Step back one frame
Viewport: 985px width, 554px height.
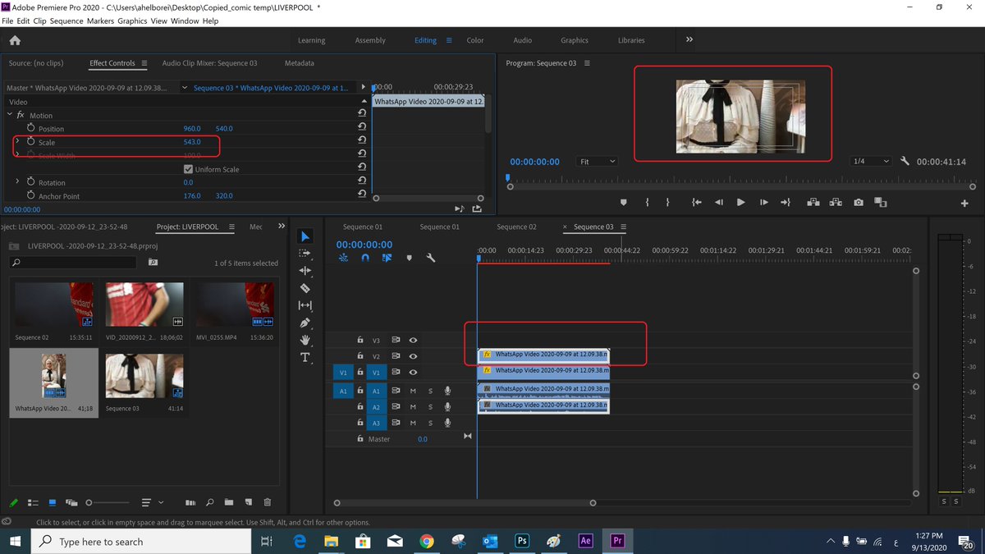pos(719,202)
